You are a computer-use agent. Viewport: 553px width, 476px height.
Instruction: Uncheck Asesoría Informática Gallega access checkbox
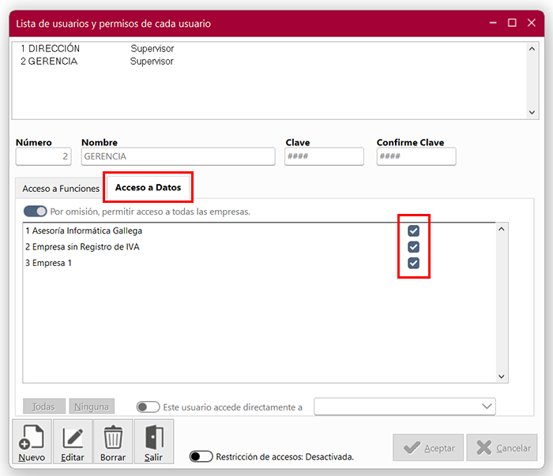[x=413, y=231]
